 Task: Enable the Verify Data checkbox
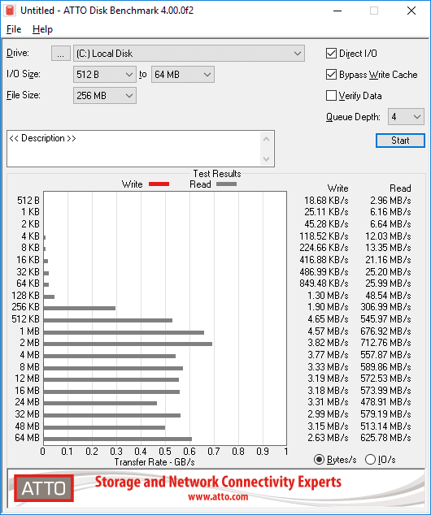pyautogui.click(x=331, y=96)
